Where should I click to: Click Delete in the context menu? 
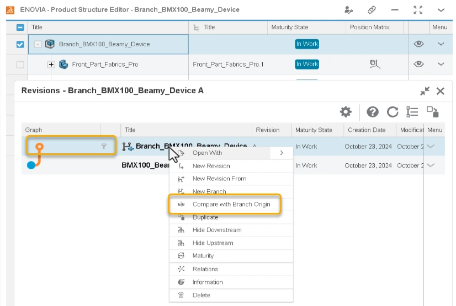pos(201,295)
